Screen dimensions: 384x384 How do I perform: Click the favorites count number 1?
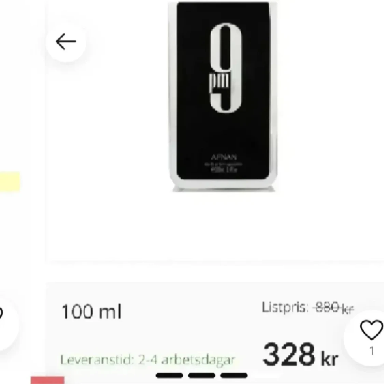point(371,351)
